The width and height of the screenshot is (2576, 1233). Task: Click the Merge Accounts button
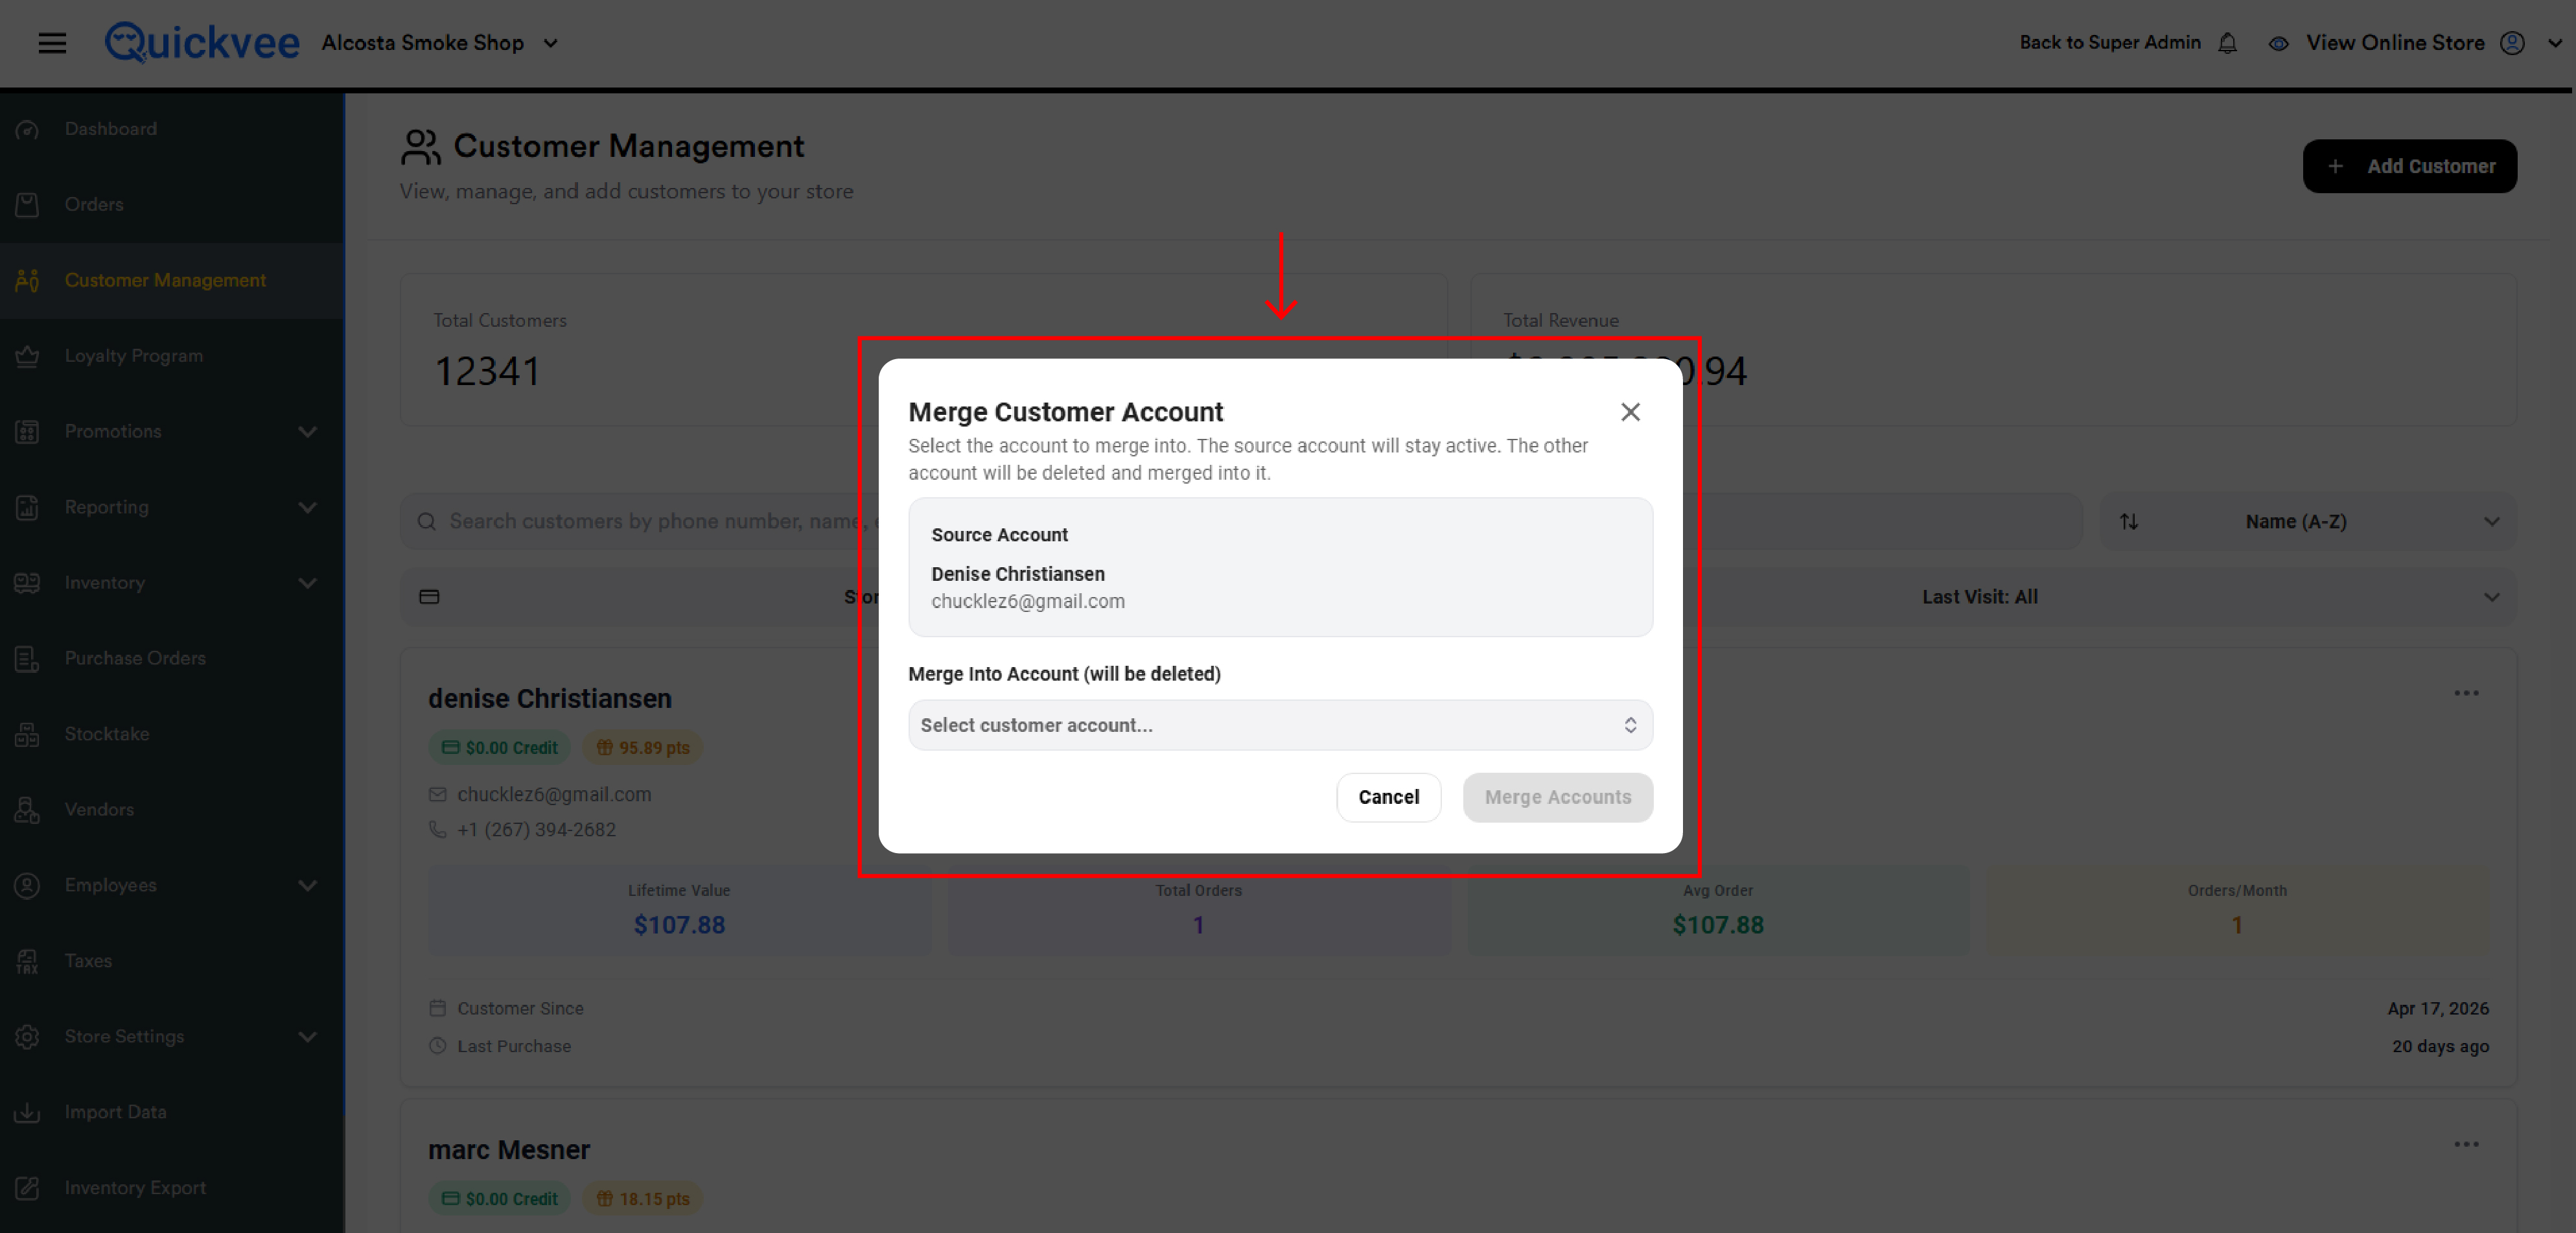[1557, 797]
